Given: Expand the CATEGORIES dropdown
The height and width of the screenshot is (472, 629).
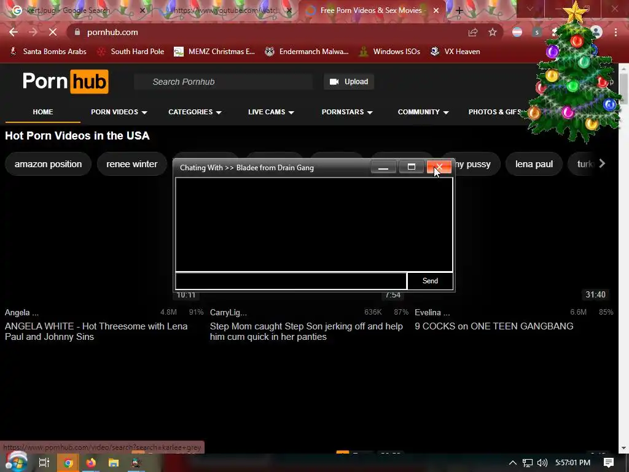Looking at the screenshot, I should (x=195, y=112).
